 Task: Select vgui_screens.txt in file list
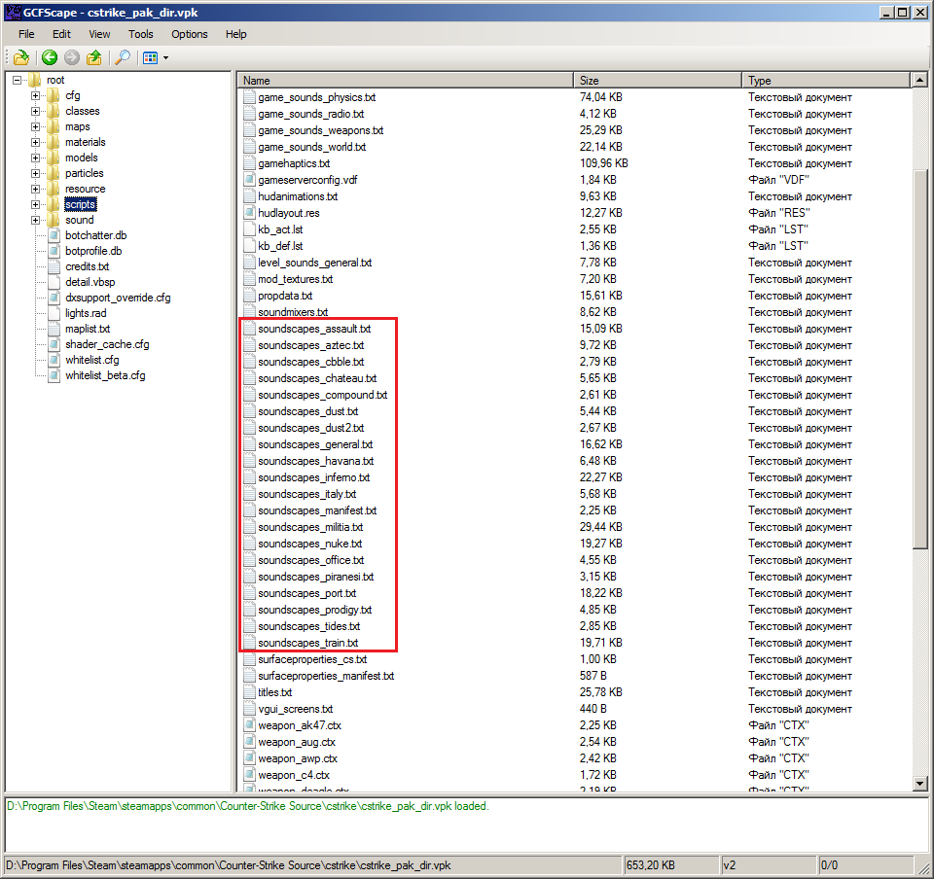tap(296, 709)
